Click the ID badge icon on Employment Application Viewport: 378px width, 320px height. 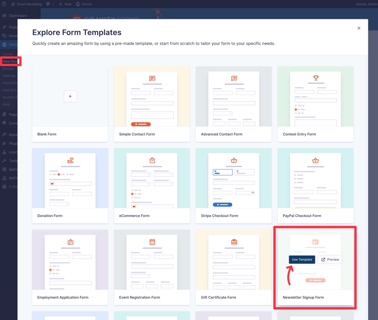pos(71,242)
